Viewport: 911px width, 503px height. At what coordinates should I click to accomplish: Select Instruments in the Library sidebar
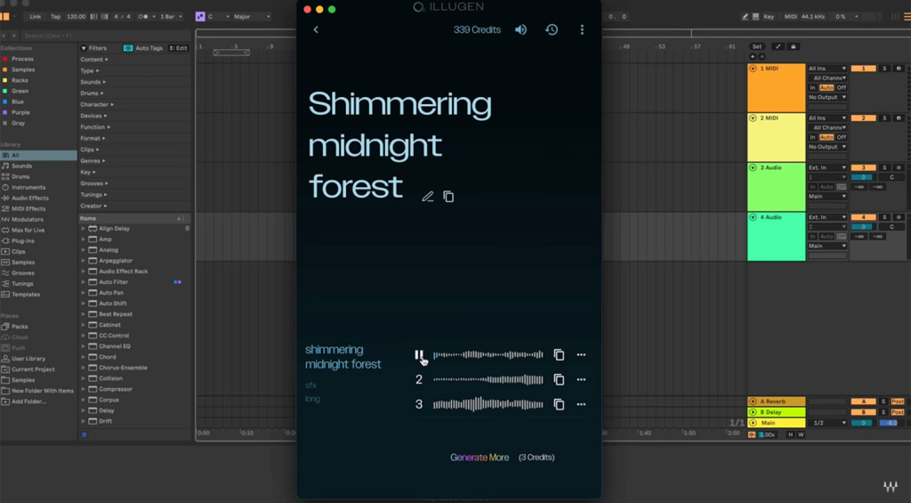pyautogui.click(x=28, y=188)
